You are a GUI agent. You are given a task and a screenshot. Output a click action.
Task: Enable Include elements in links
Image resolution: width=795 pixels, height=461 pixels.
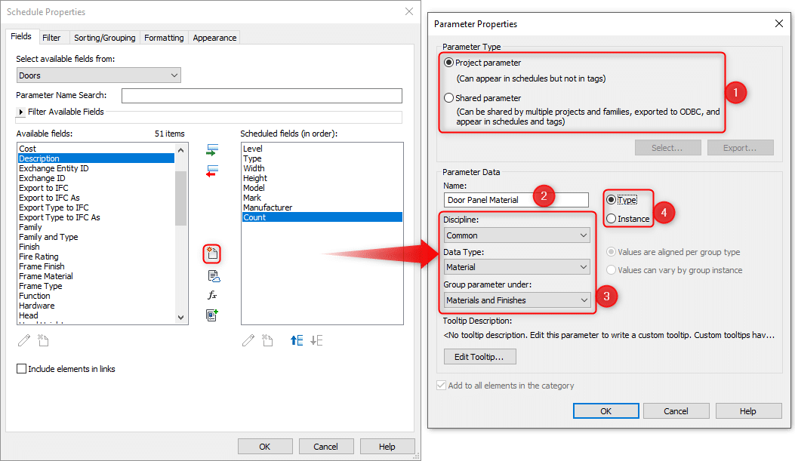pyautogui.click(x=21, y=368)
